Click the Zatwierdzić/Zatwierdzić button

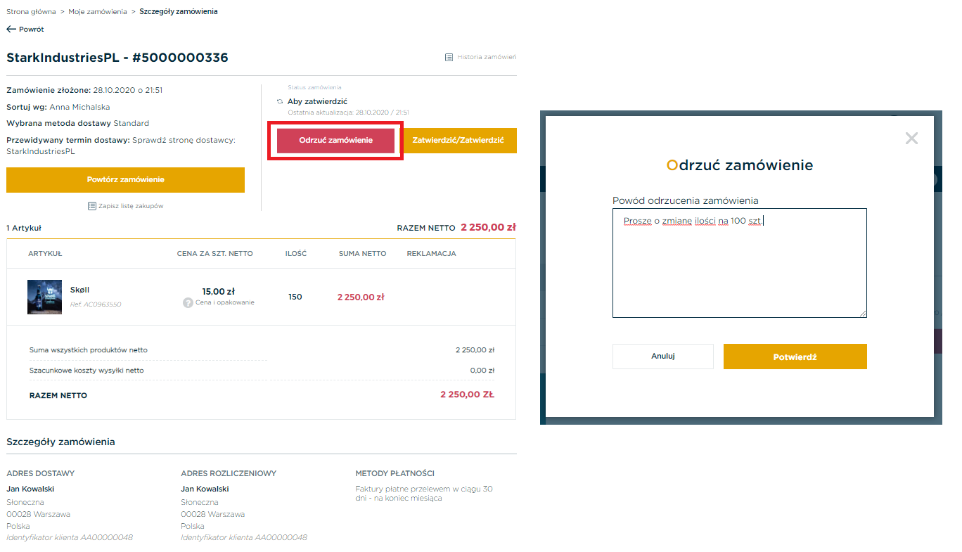(x=458, y=140)
